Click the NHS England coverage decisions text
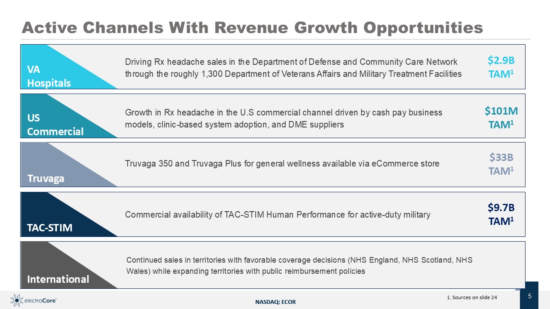This screenshot has width=550, height=309. pos(299,266)
